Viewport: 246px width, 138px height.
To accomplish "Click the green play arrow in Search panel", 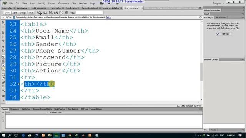I will 3,113.
